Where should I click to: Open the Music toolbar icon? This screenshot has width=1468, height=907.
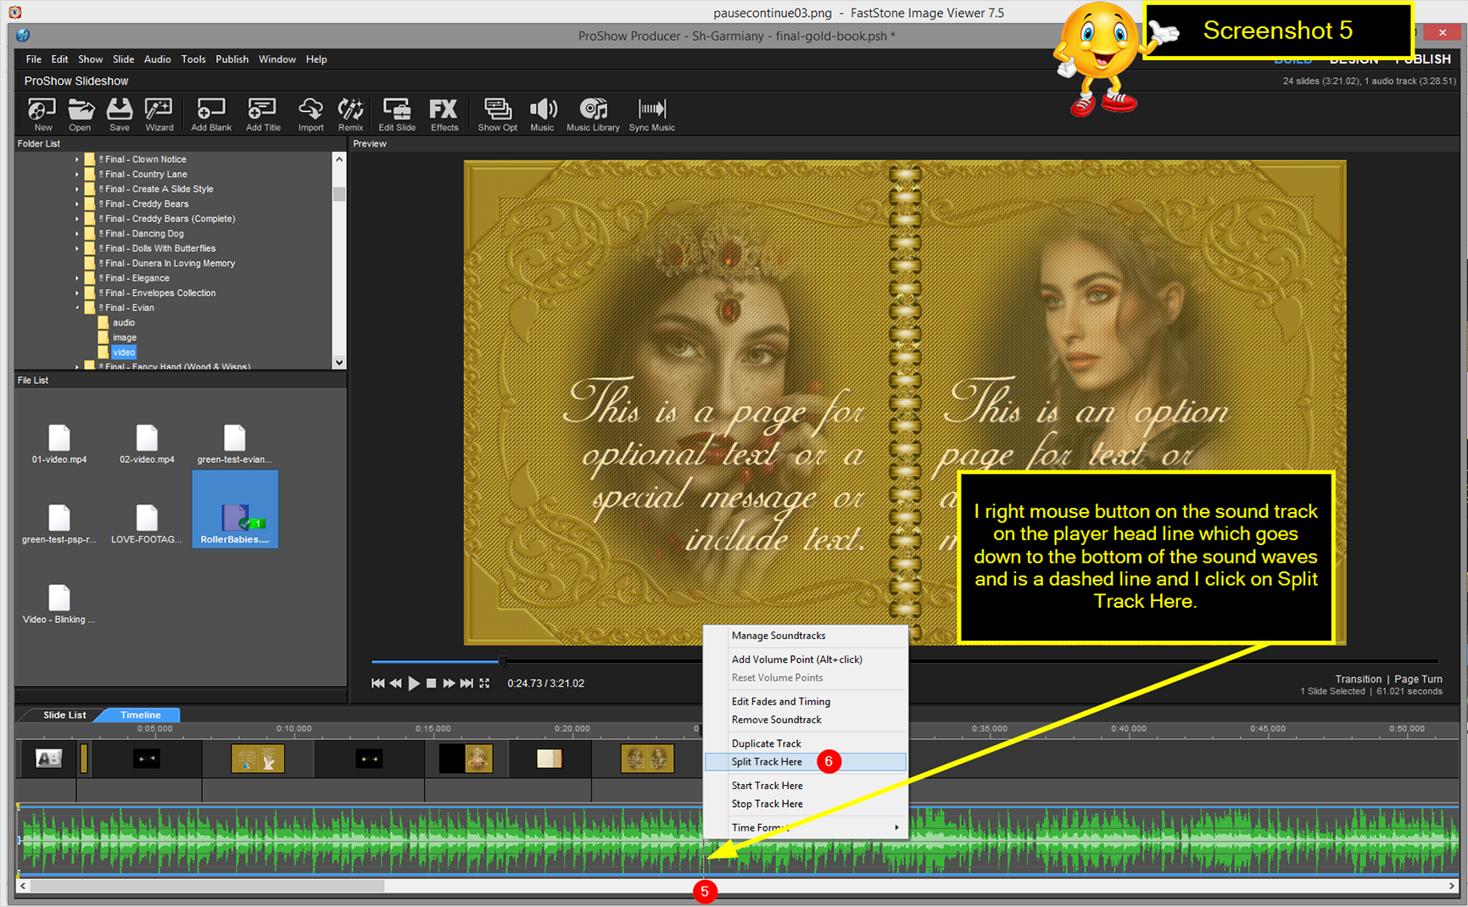tap(542, 114)
